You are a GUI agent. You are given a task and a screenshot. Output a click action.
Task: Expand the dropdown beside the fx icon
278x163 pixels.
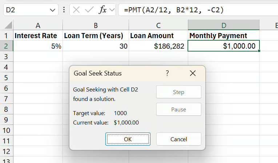coord(112,10)
